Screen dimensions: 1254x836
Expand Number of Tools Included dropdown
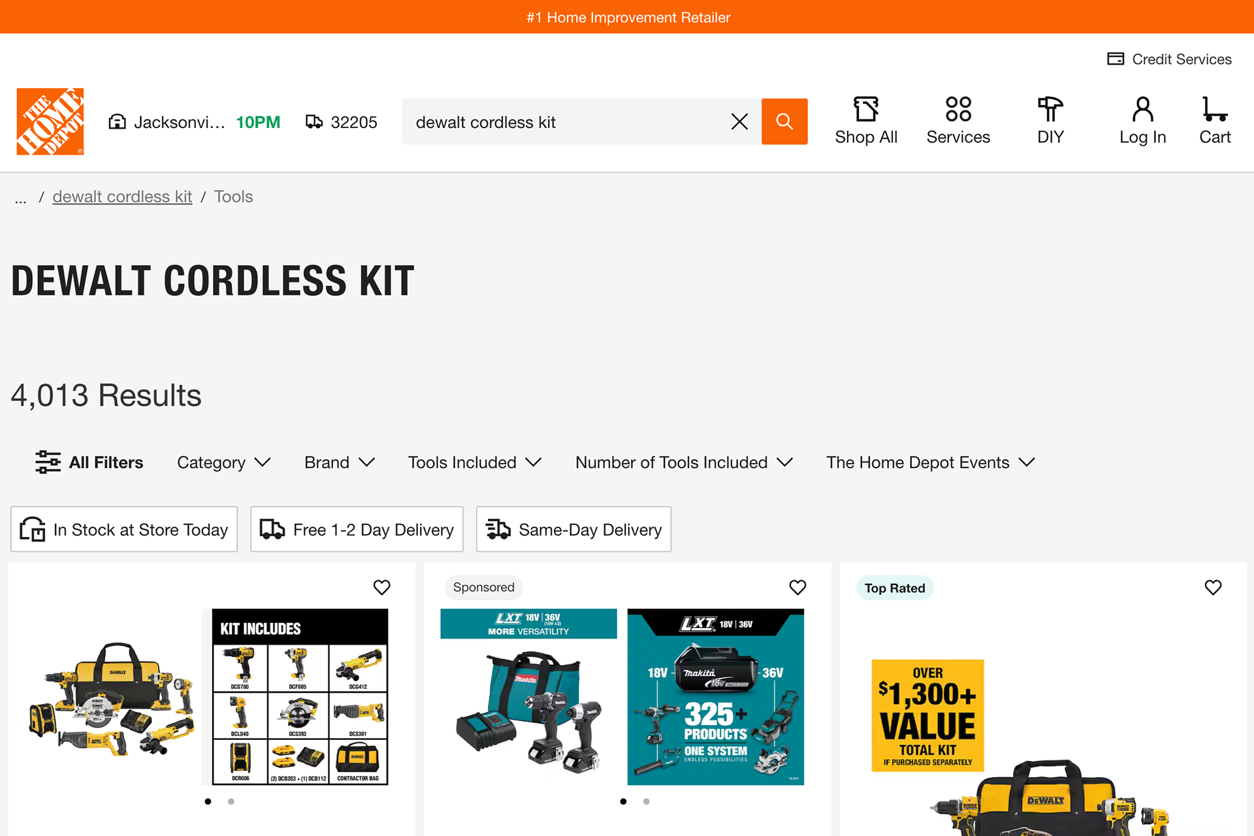[684, 462]
